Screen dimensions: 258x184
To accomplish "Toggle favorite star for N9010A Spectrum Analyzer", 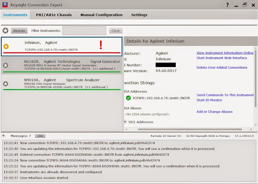I will coord(6,84).
